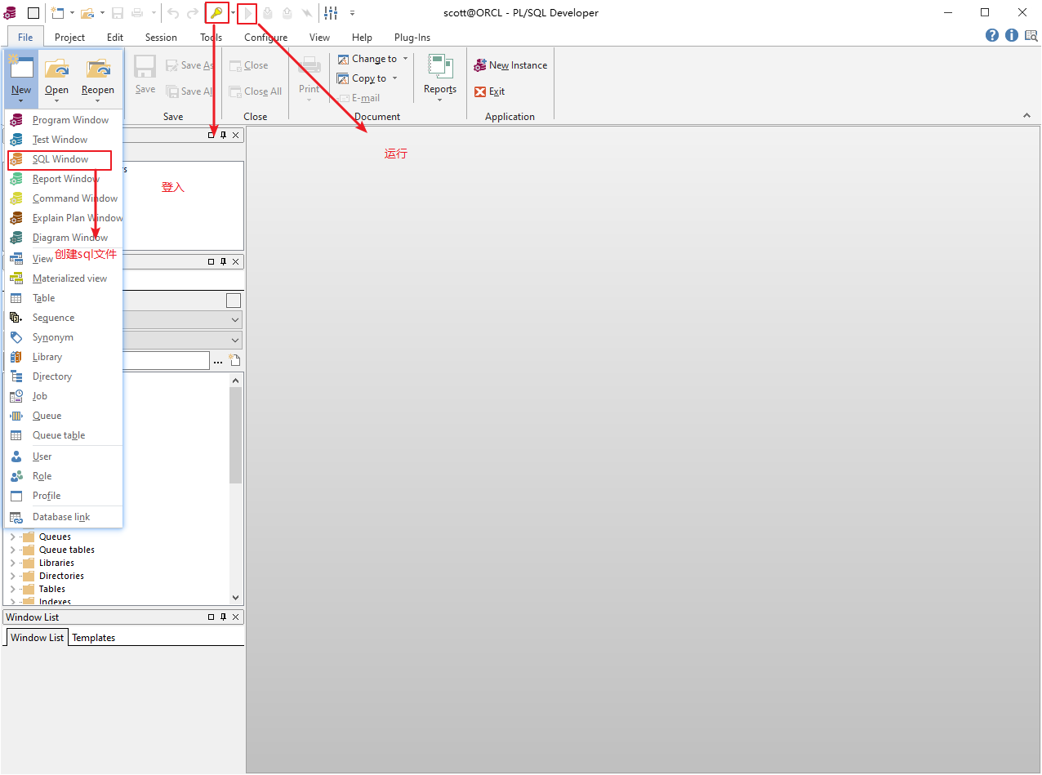Viewport: 1042px width, 775px height.
Task: Choose Explain Plan Window menu entry
Action: coord(64,218)
